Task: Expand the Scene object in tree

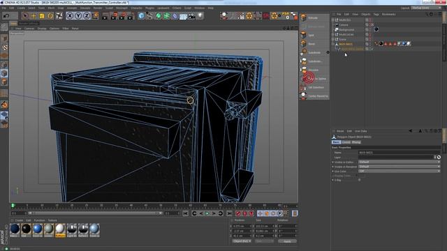Action: tap(333, 39)
